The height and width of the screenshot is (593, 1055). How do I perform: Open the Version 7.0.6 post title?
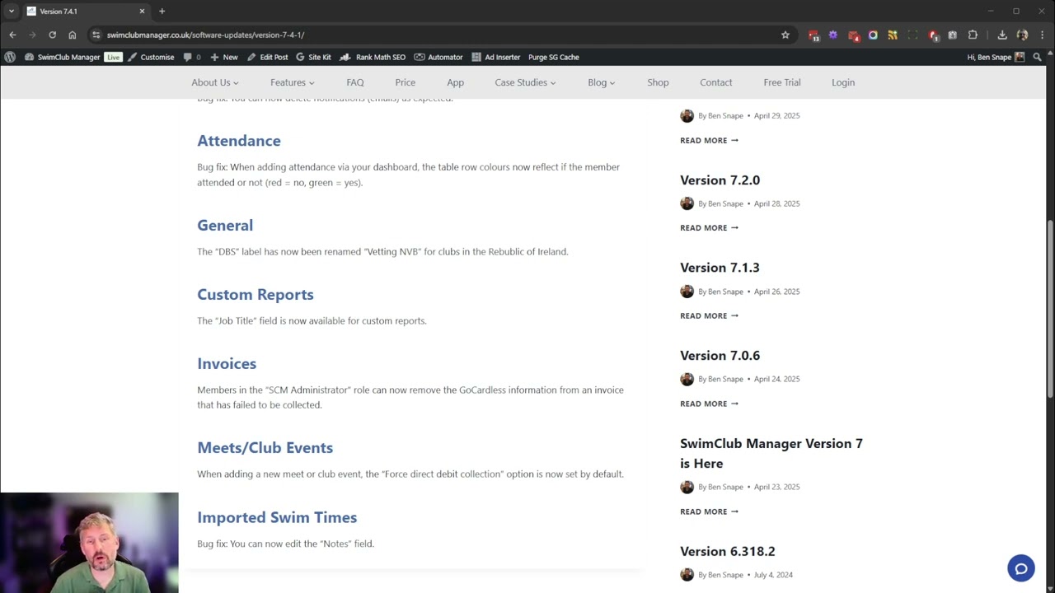720,355
